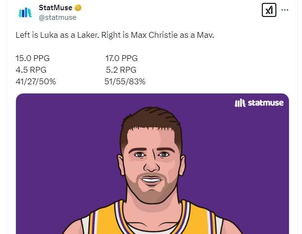Click the 4.5 RPG stat
This screenshot has height=234, width=302.
click(x=31, y=70)
